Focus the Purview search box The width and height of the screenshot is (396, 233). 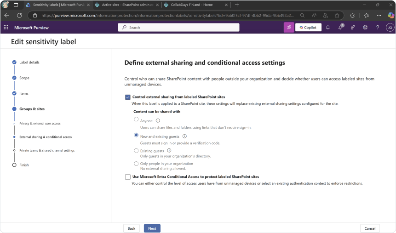pos(178,28)
